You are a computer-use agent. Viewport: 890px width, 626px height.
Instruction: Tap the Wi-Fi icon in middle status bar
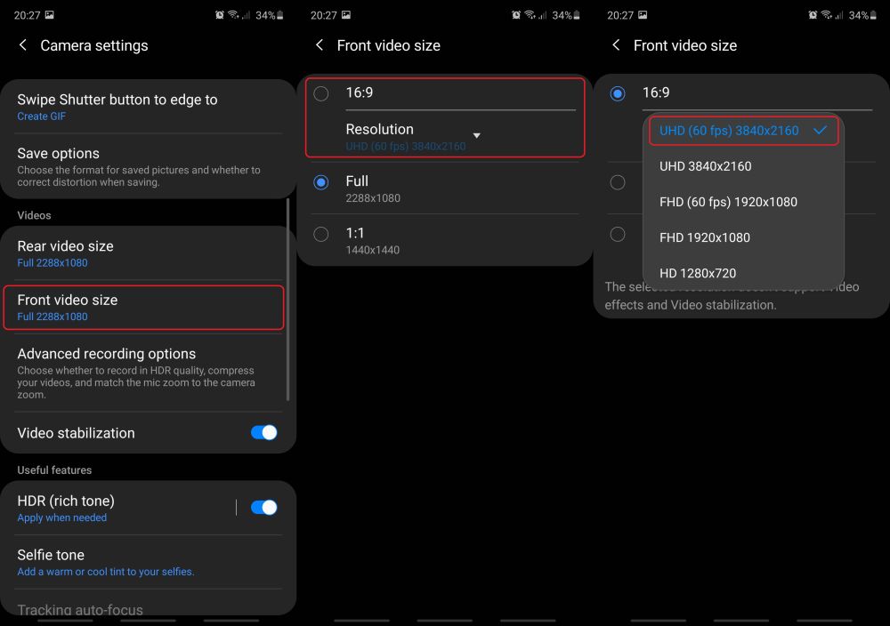530,15
